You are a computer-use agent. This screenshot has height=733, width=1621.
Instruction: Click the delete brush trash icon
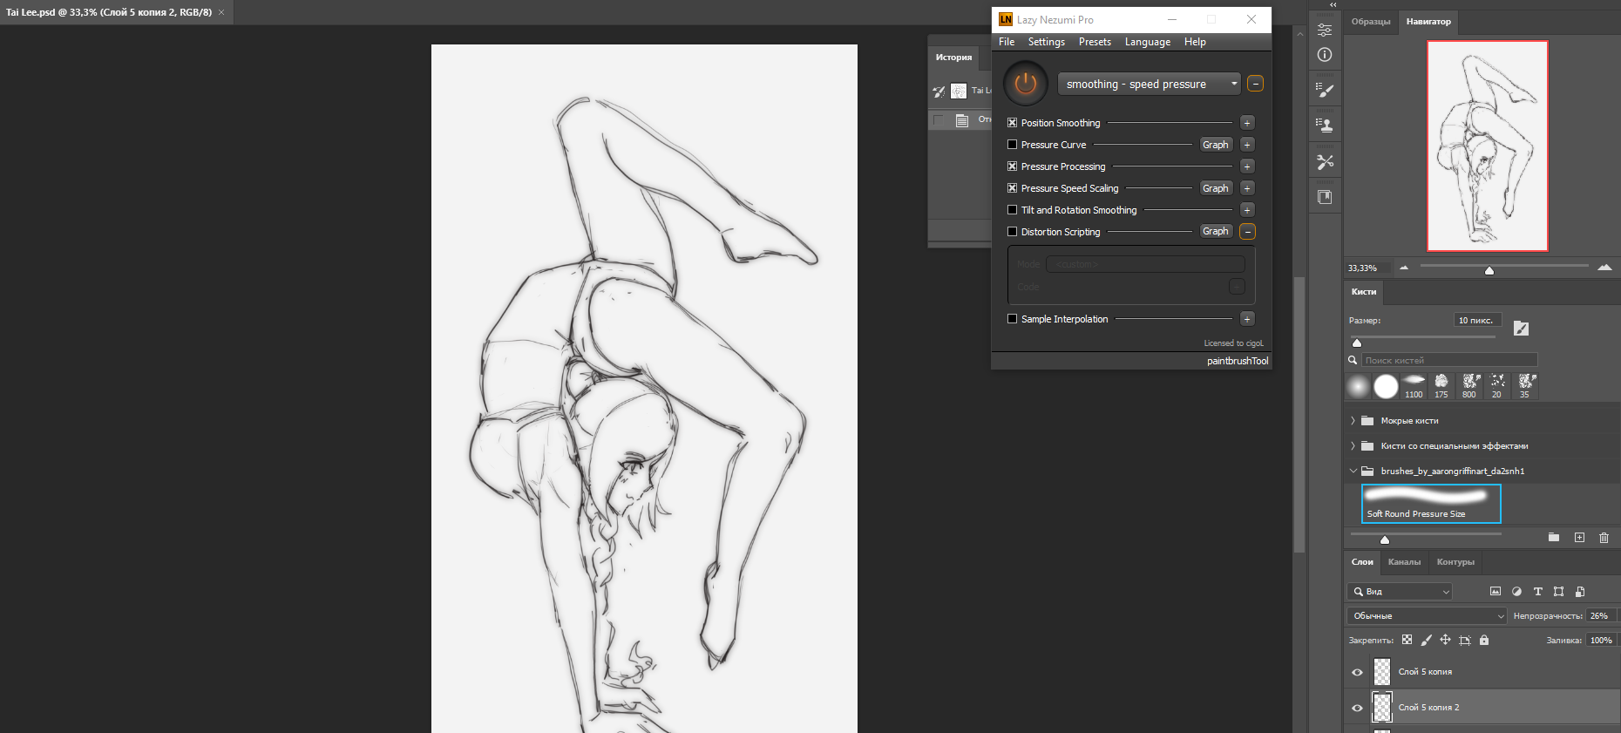click(1604, 538)
